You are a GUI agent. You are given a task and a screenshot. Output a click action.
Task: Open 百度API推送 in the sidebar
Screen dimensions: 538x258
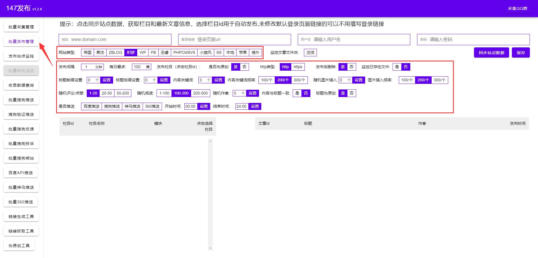[21, 172]
